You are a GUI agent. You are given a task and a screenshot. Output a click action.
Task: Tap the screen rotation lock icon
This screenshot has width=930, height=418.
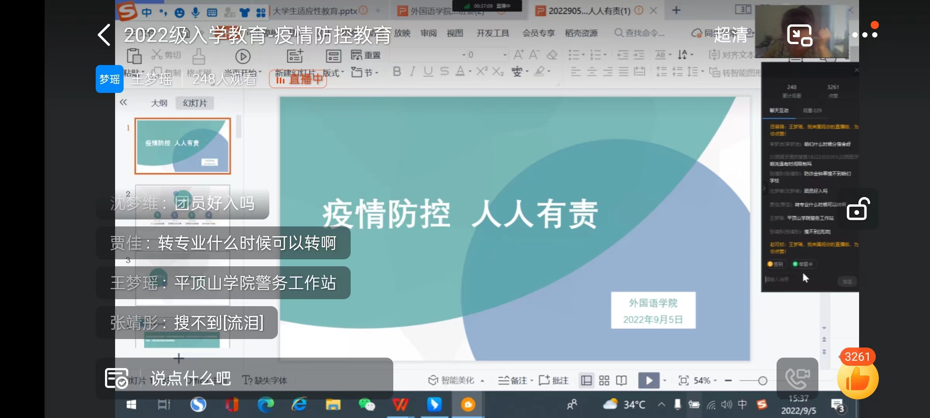(x=858, y=209)
